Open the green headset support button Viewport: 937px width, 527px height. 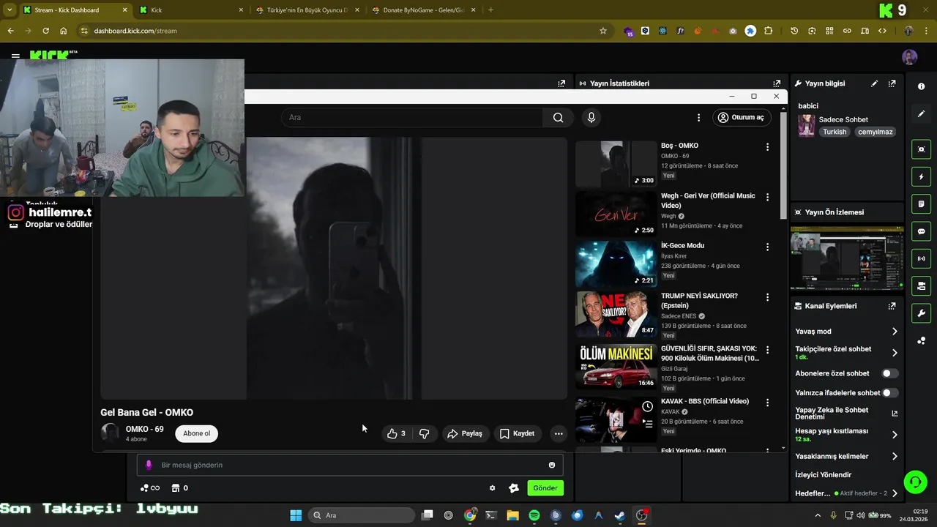point(915,482)
